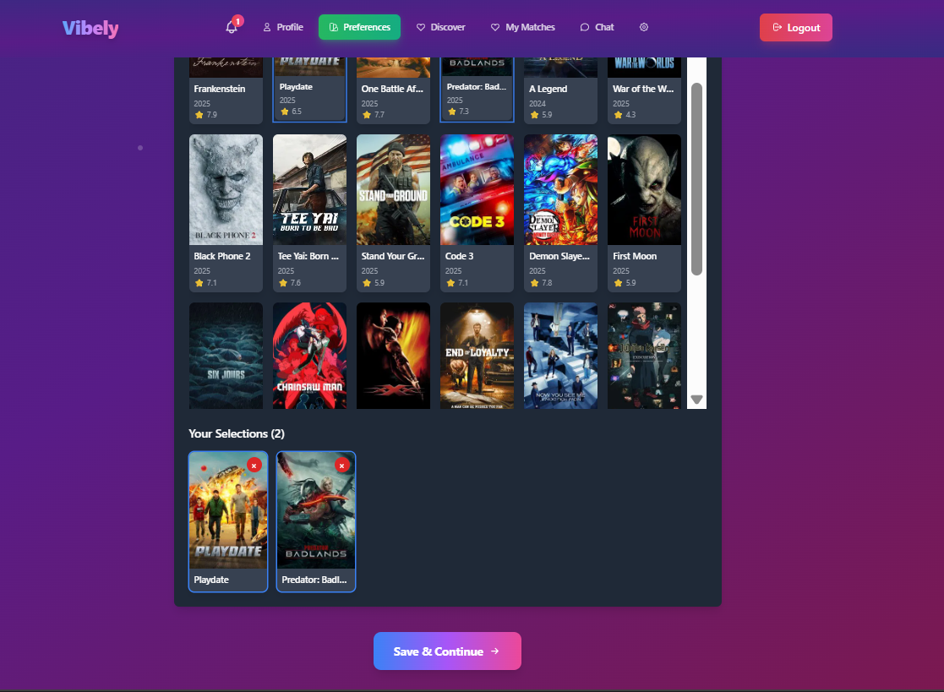Click the Frankenstein 7.9 star rating

pos(206,114)
